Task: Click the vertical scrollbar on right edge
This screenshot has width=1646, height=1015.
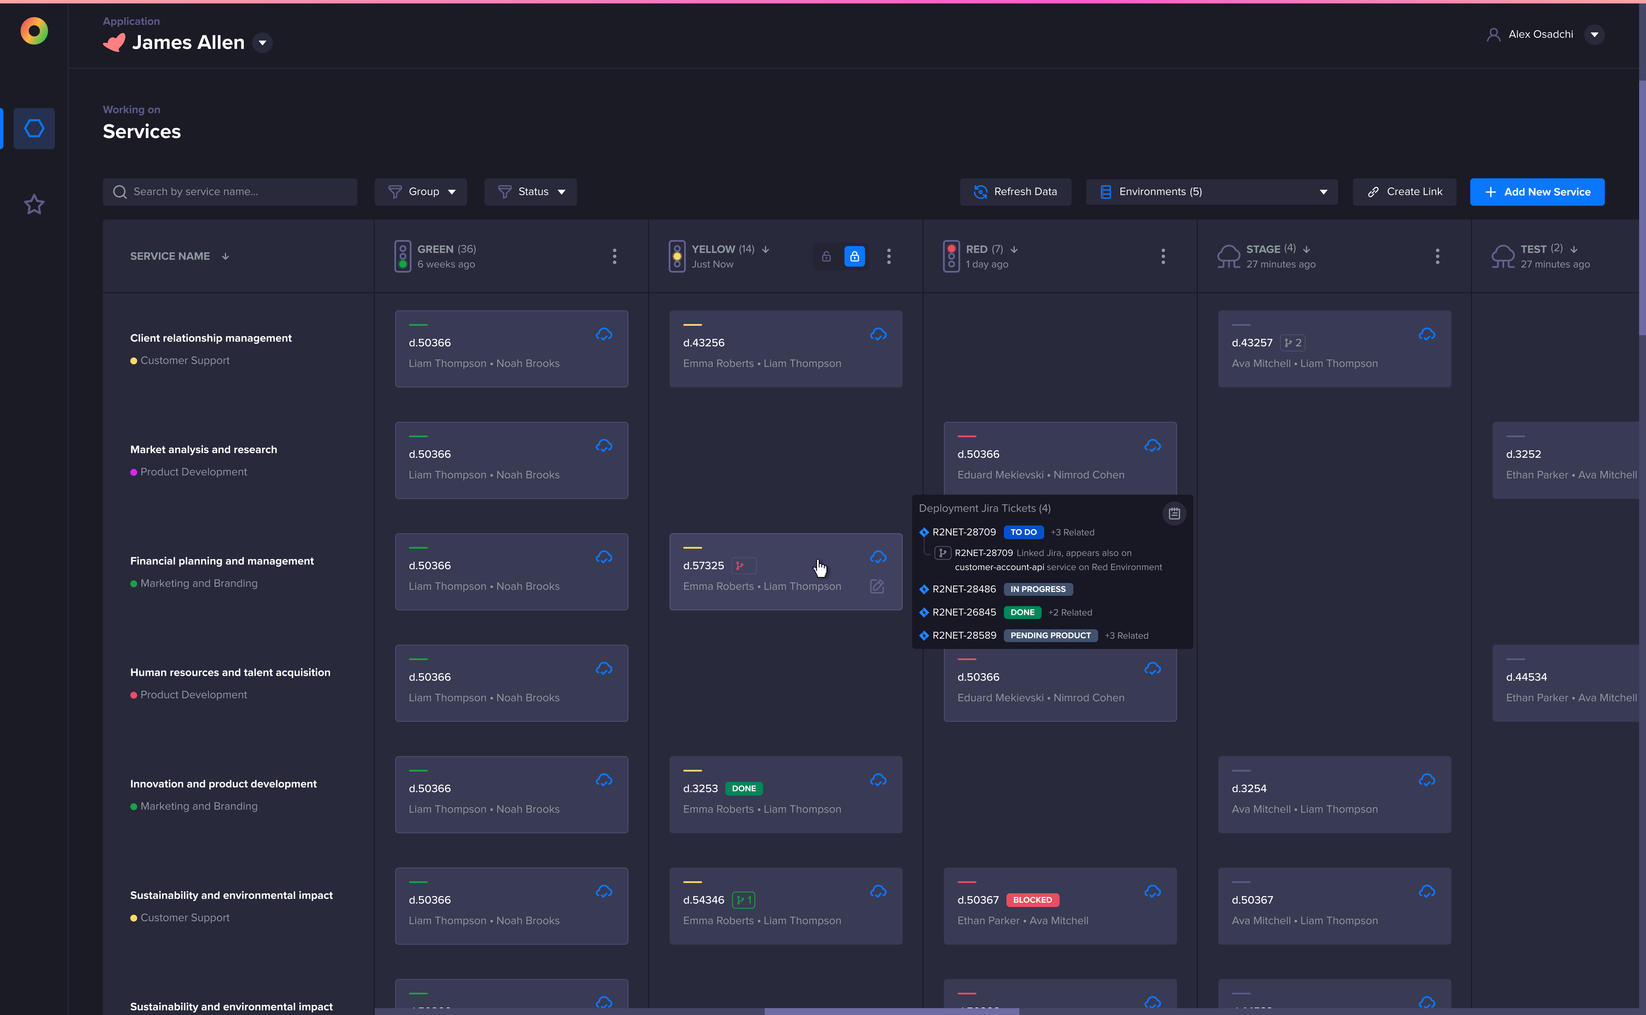Action: coord(1642,208)
